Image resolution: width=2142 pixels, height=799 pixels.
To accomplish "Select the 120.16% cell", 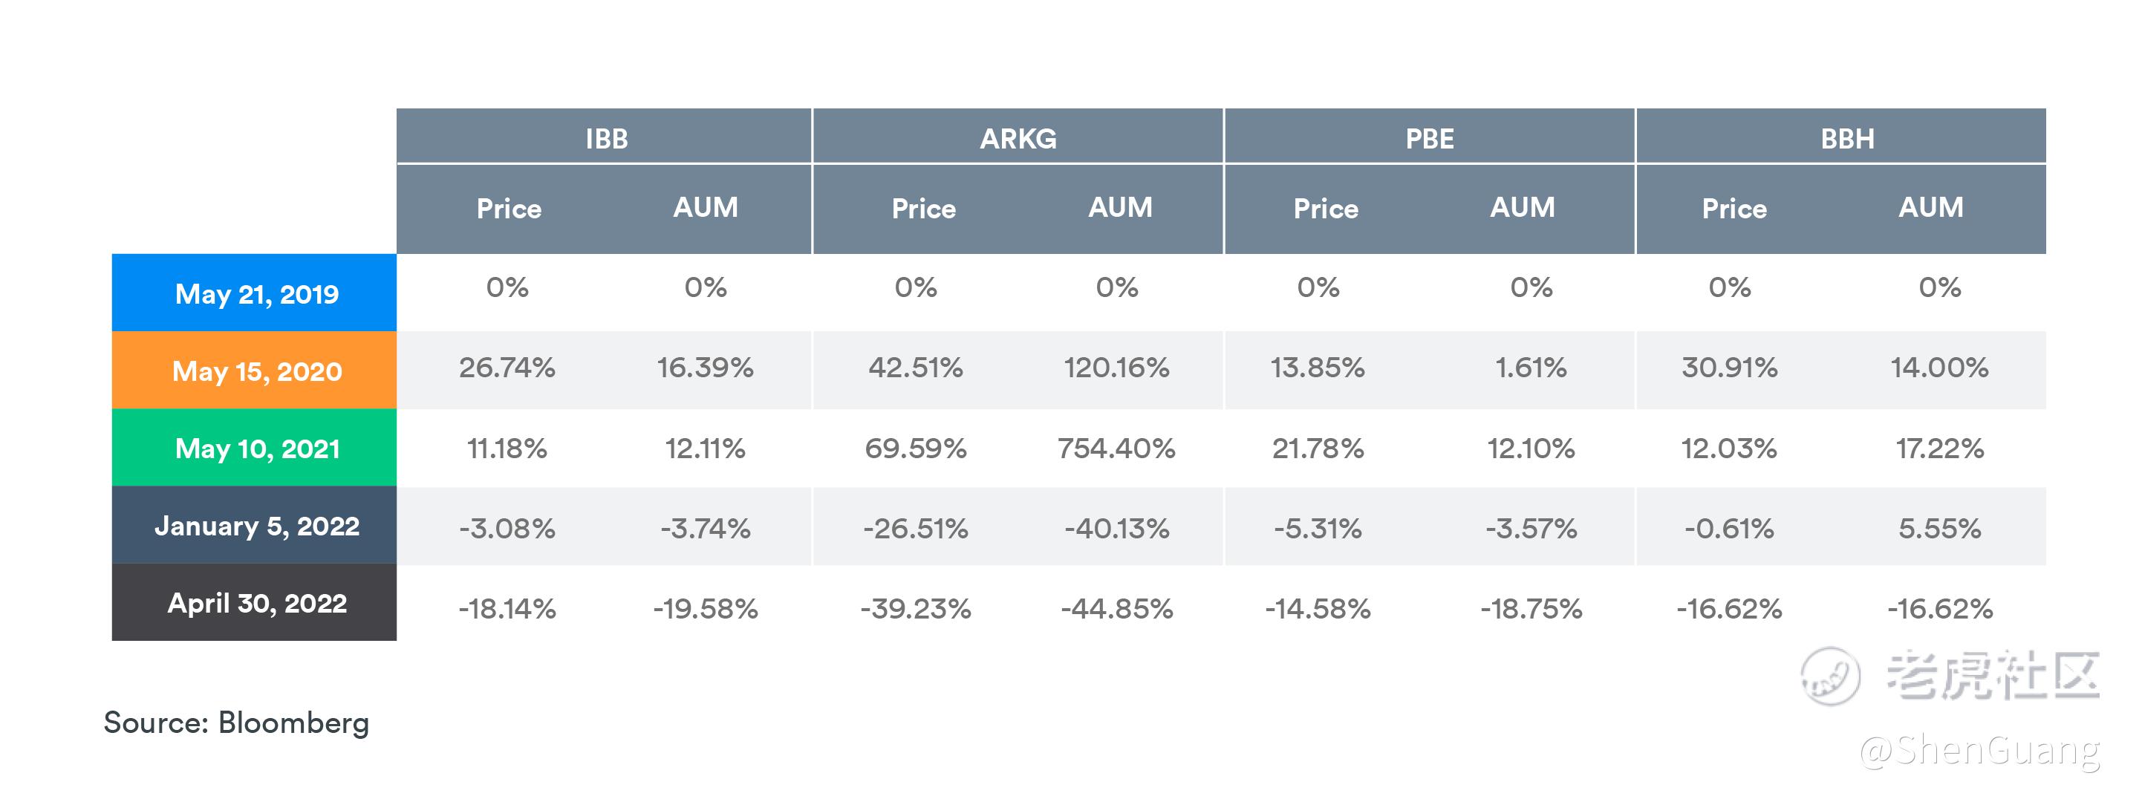I will click(1116, 368).
